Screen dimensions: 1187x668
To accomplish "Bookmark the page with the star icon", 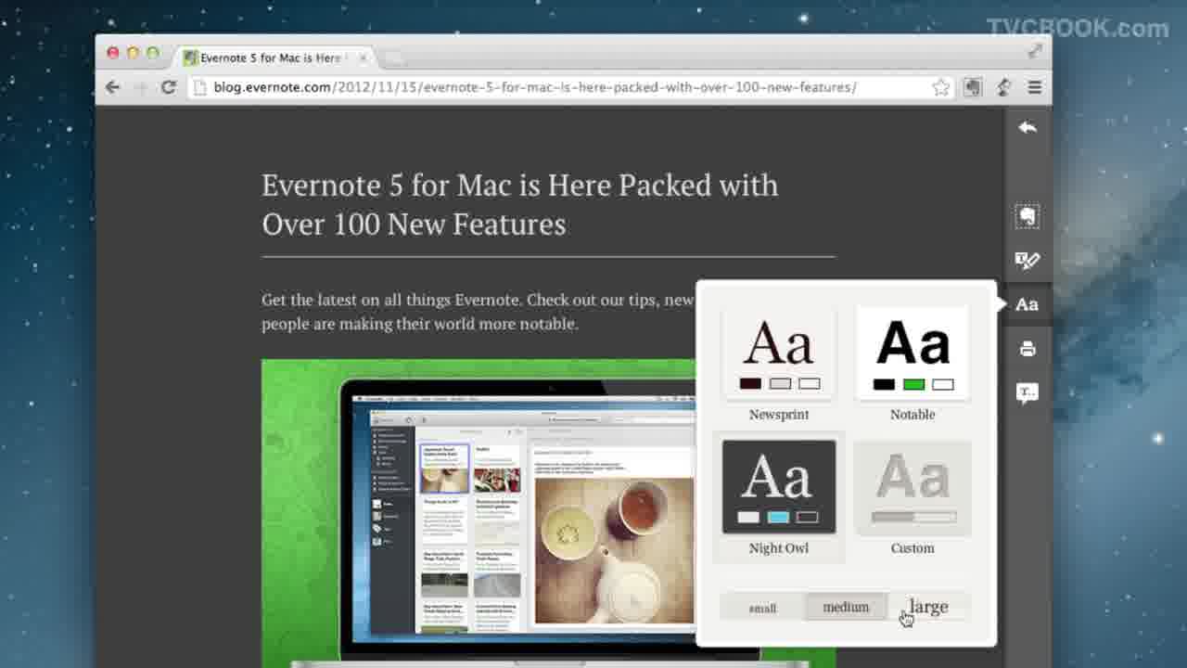I will click(x=941, y=87).
